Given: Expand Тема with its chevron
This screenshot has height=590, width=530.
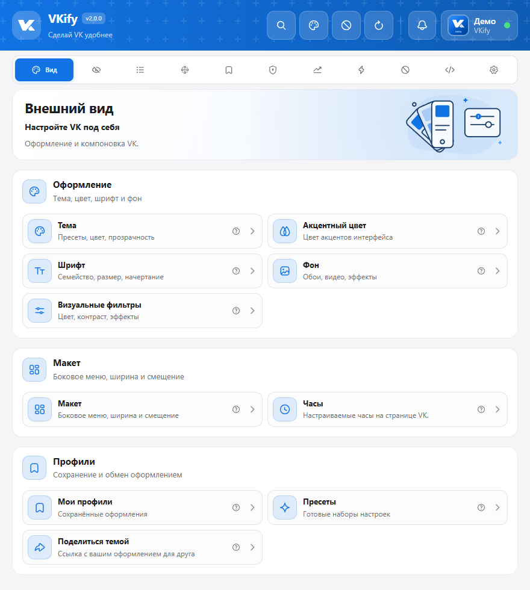Looking at the screenshot, I should pos(252,231).
